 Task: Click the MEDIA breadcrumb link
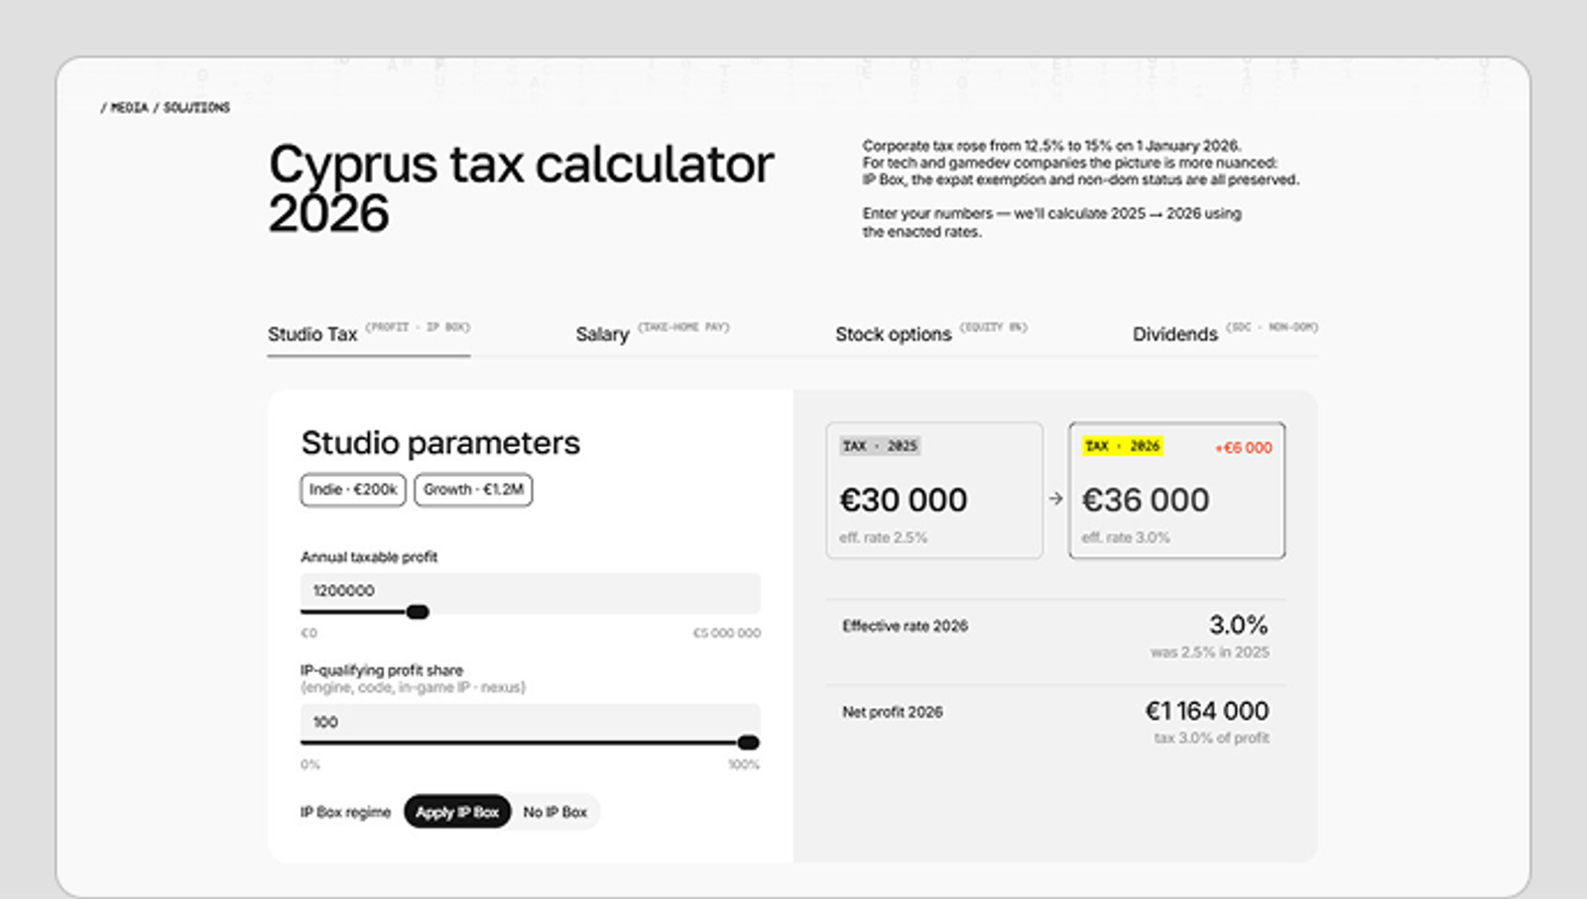click(129, 107)
